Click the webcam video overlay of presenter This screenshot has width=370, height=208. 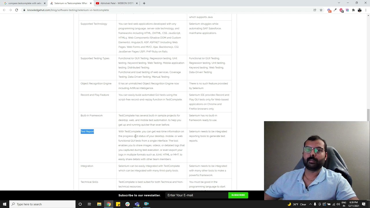[317, 161]
